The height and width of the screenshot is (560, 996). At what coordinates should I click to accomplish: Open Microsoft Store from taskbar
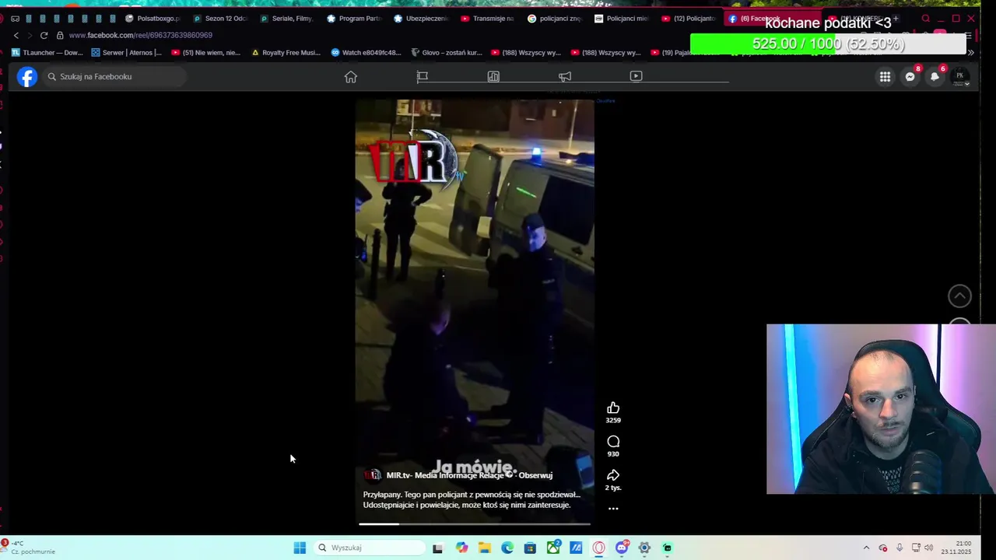(530, 548)
